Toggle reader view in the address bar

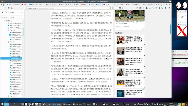click(113, 8)
